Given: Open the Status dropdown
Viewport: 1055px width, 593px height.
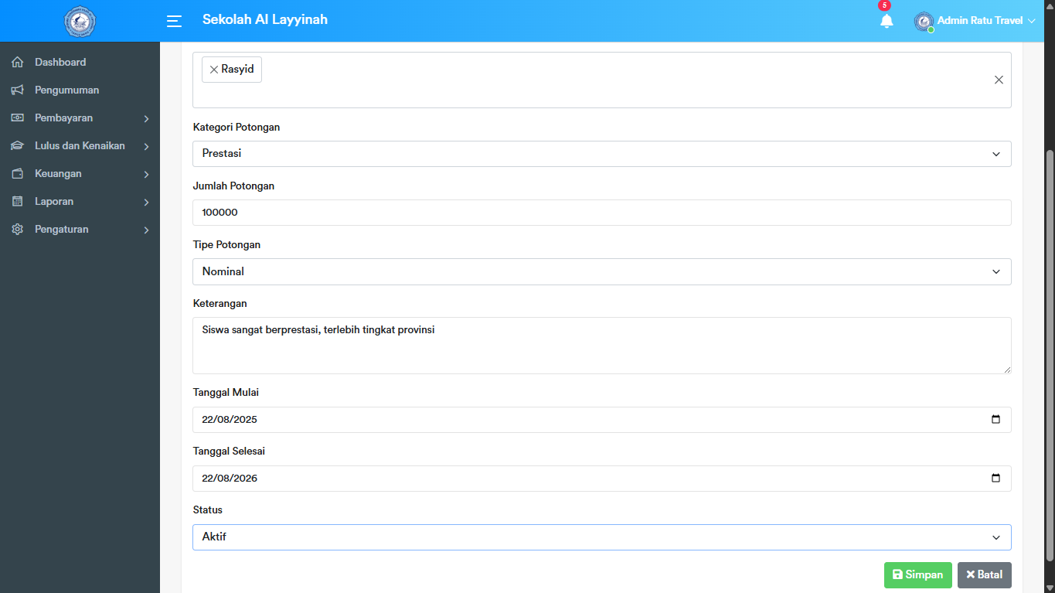Looking at the screenshot, I should pyautogui.click(x=601, y=537).
